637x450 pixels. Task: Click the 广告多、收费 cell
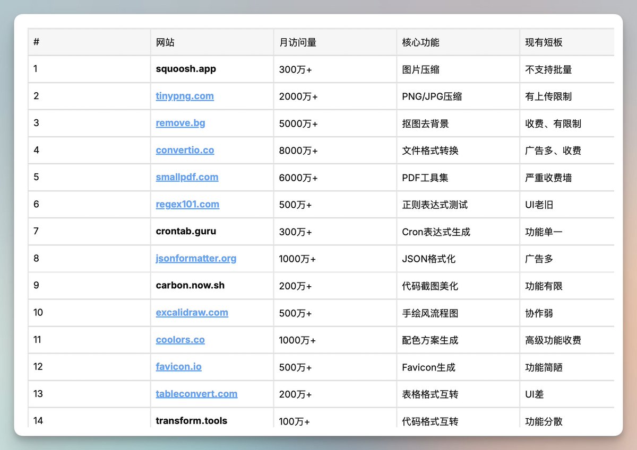coord(567,150)
